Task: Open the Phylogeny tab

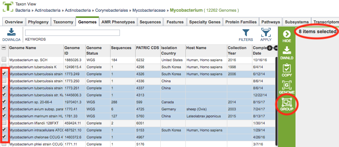Action: 38,22
